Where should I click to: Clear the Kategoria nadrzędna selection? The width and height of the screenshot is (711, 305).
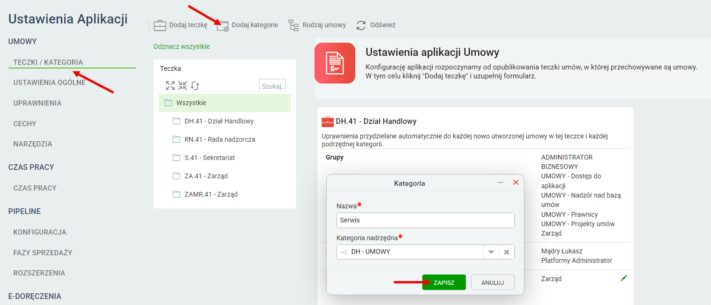507,252
